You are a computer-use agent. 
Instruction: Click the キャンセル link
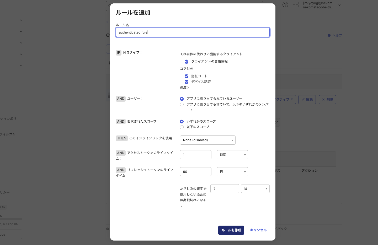(258, 230)
